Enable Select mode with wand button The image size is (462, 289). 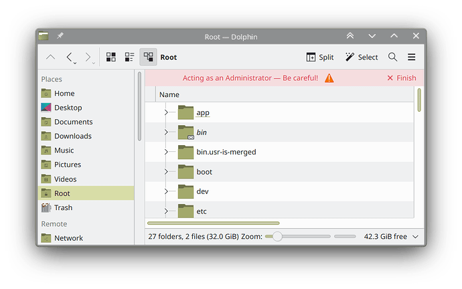pos(362,57)
